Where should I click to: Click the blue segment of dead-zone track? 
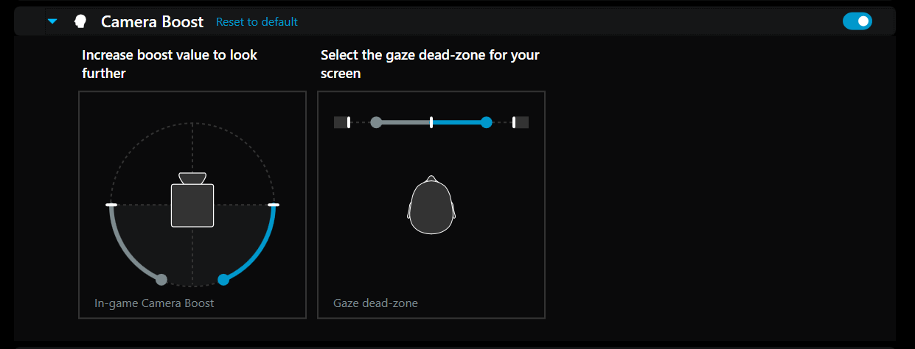[459, 122]
